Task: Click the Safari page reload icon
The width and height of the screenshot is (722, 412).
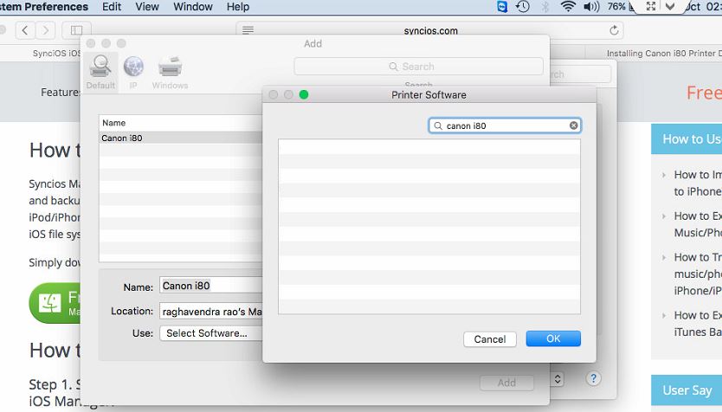Action: tap(615, 30)
